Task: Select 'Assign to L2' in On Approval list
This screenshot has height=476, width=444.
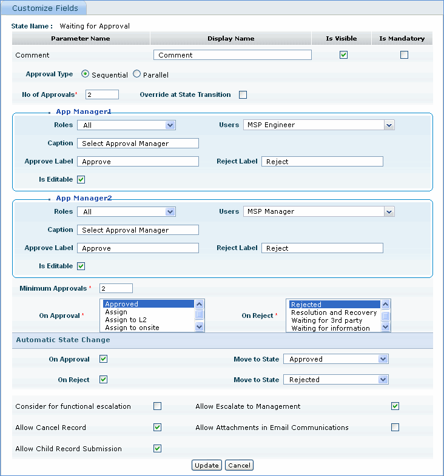Action: (x=126, y=320)
